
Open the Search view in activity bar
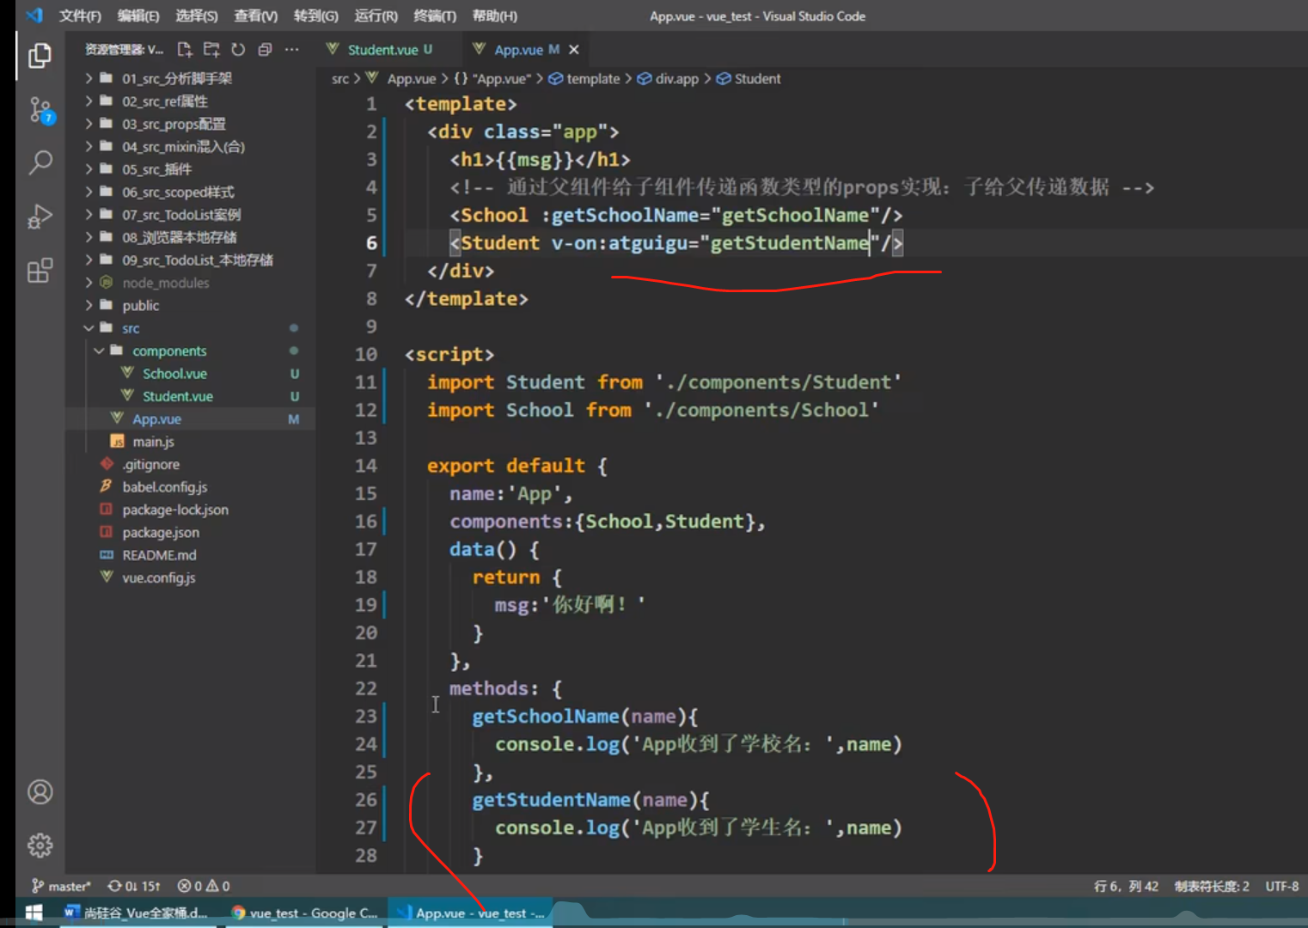coord(40,162)
